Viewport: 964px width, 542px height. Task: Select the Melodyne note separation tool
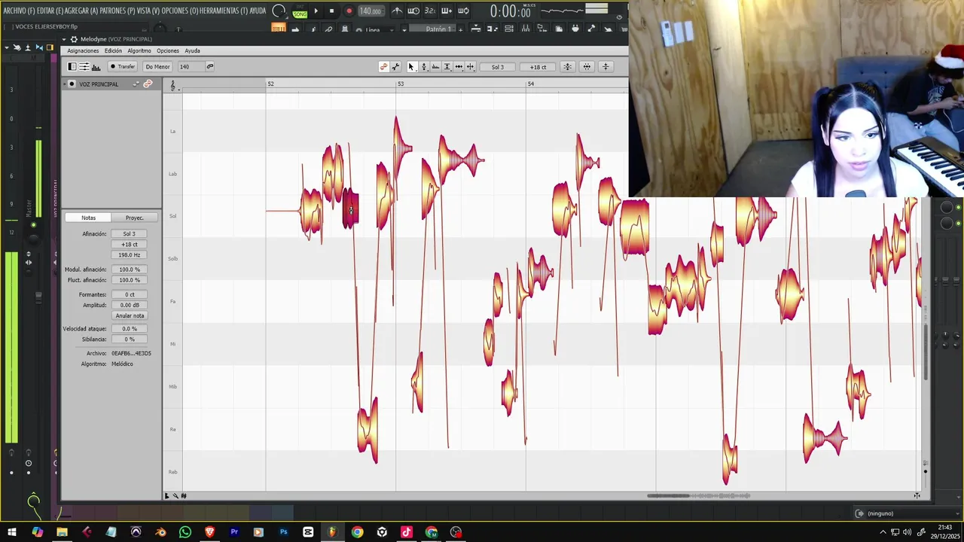coord(471,67)
